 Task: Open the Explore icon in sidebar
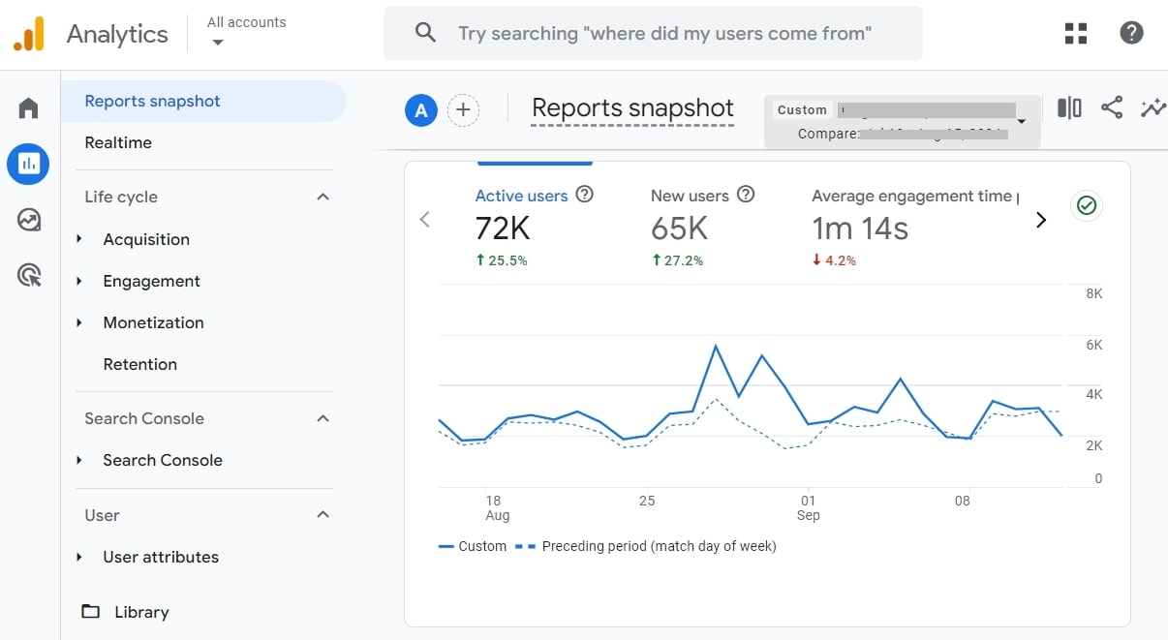pos(29,220)
